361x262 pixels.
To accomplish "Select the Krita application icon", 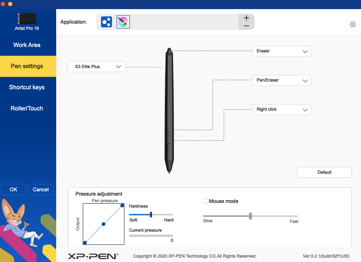I will [x=123, y=22].
